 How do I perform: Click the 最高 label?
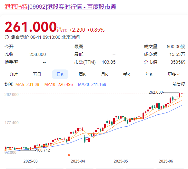[x=79, y=47]
